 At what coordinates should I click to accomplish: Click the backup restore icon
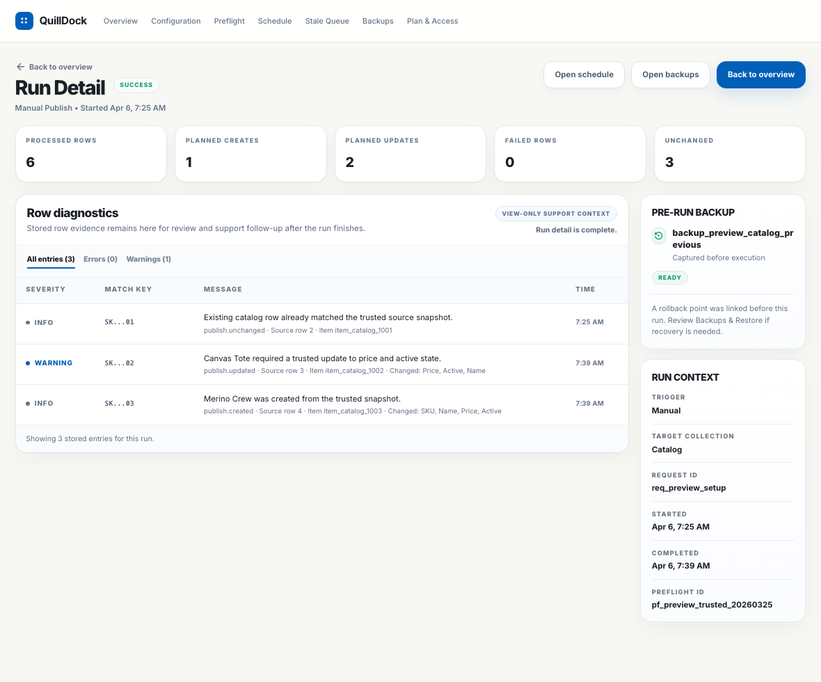pyautogui.click(x=658, y=237)
